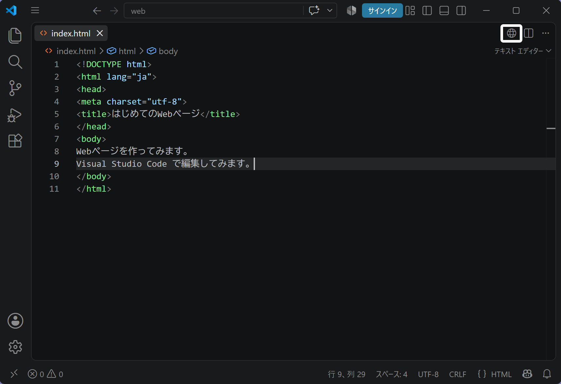Open the Extensions view

15,141
